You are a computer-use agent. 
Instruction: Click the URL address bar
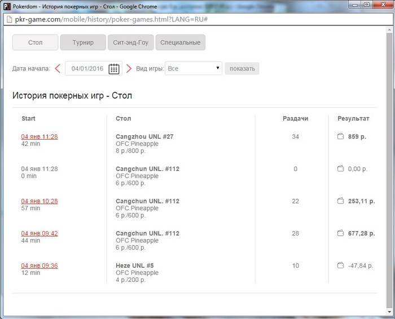click(x=198, y=19)
